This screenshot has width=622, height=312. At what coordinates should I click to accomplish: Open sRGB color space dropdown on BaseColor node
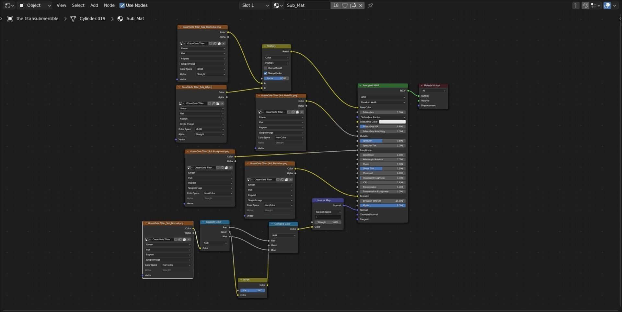(211, 69)
